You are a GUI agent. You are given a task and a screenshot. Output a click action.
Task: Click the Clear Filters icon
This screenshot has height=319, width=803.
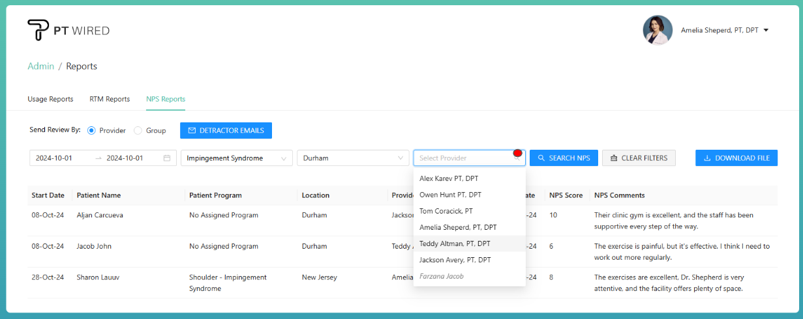[613, 158]
